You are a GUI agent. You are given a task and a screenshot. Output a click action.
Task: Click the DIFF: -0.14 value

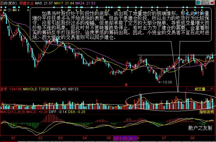click(x=57, y=112)
